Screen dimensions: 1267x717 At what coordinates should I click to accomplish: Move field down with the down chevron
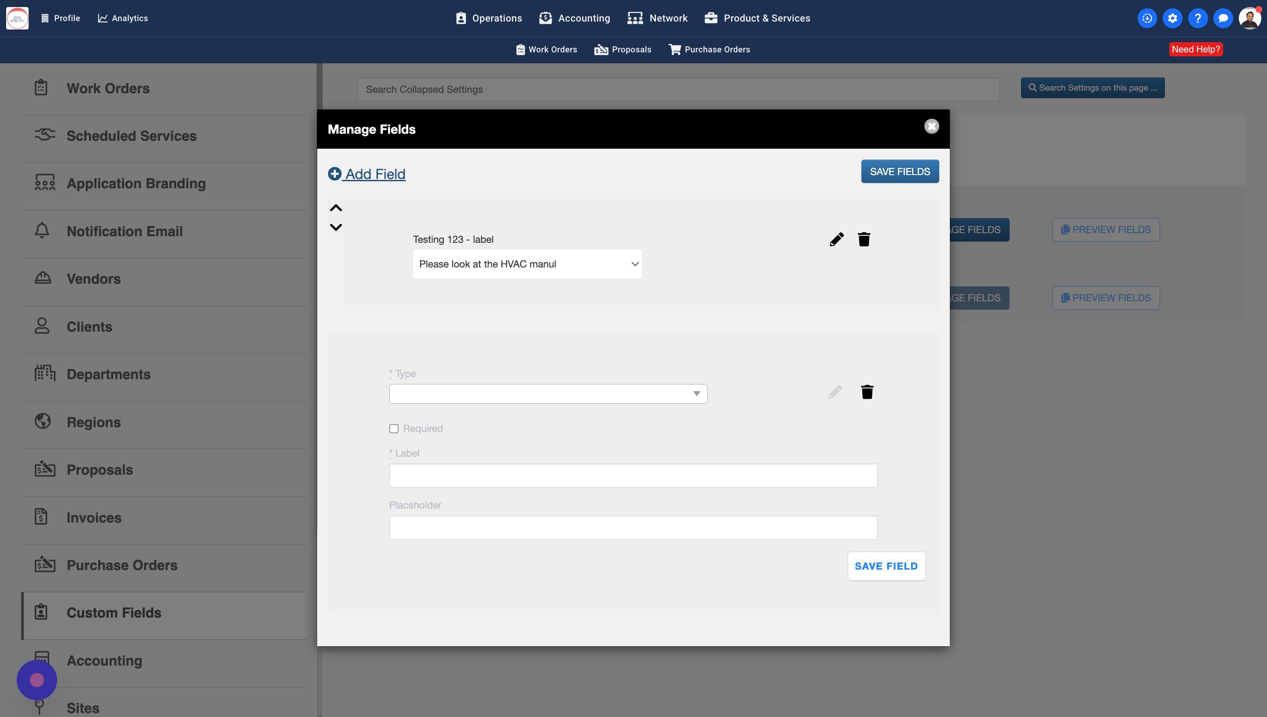(336, 227)
